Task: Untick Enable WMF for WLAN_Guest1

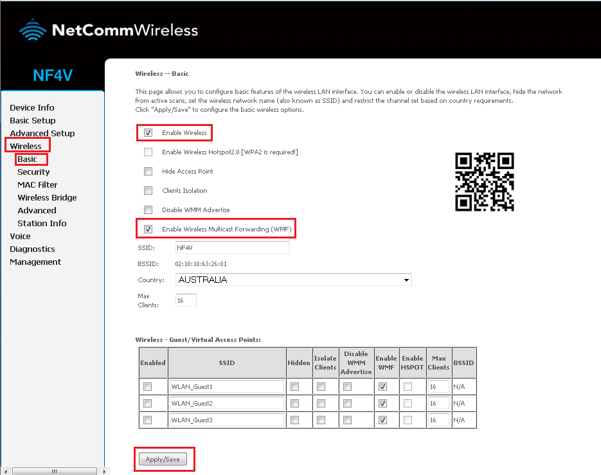Action: click(382, 386)
